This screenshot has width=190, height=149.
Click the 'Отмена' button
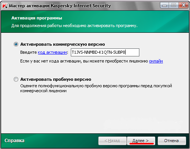click(x=172, y=141)
